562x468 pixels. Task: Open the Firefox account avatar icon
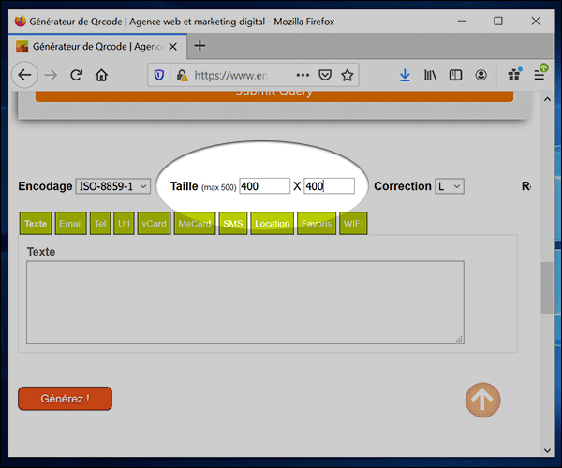click(x=481, y=75)
